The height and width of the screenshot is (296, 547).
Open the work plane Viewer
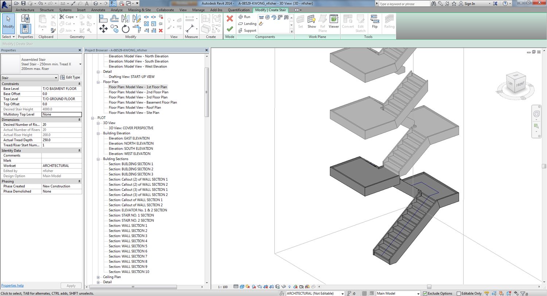[334, 22]
